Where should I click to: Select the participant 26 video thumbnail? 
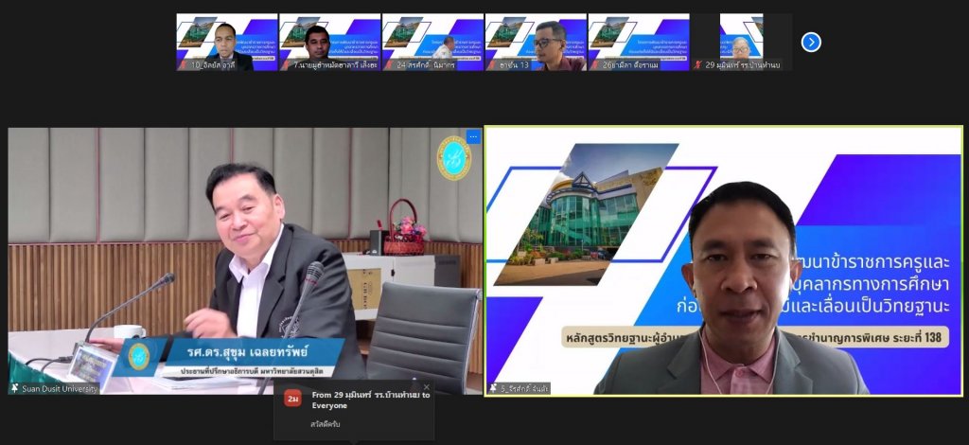coord(639,42)
